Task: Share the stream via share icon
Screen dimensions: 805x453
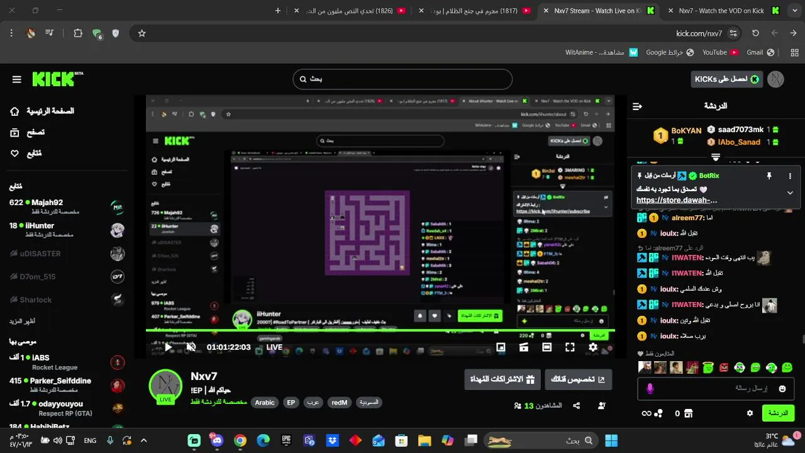Action: (576, 406)
